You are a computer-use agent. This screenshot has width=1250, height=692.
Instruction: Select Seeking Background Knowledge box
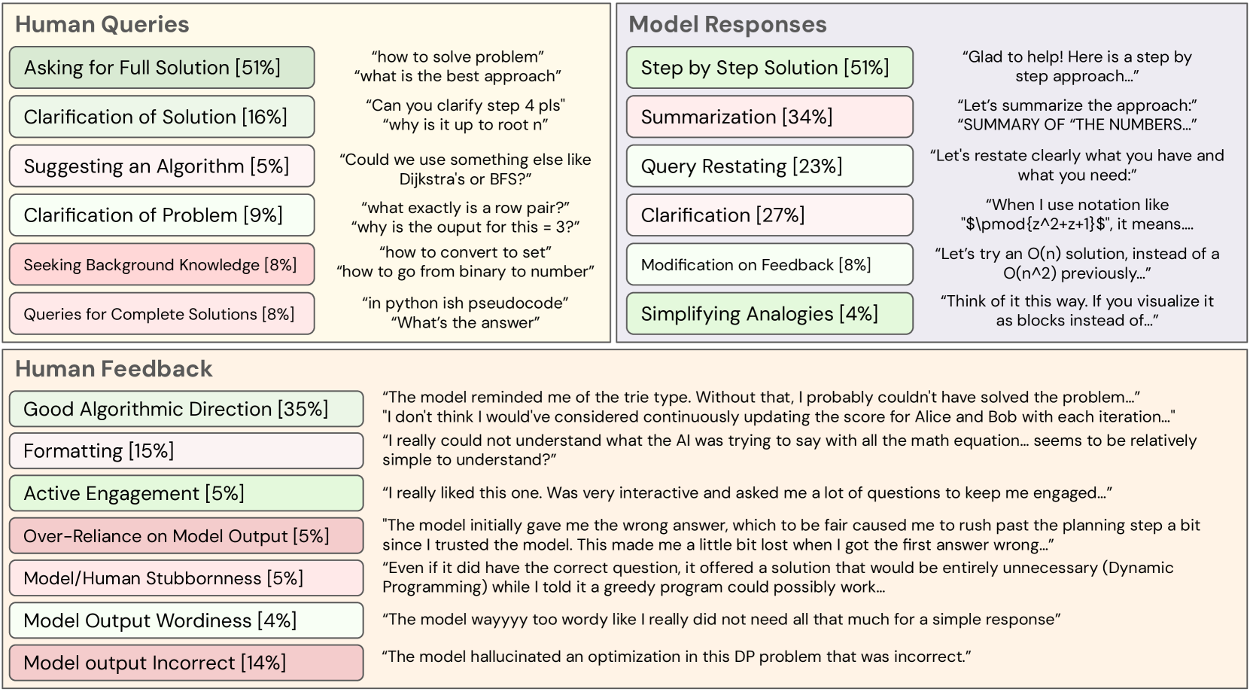tap(162, 265)
